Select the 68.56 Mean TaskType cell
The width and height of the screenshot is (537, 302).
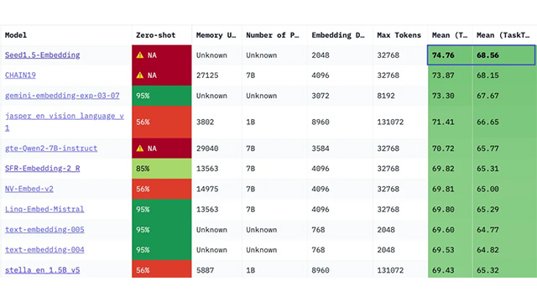coord(503,55)
